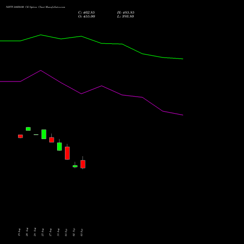Click the red candle for 19 Aug

[20, 136]
